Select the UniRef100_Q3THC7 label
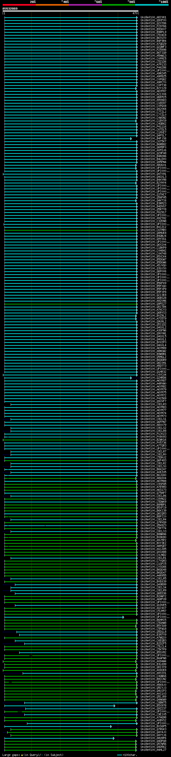The image size is (171, 757). pyautogui.click(x=153, y=194)
